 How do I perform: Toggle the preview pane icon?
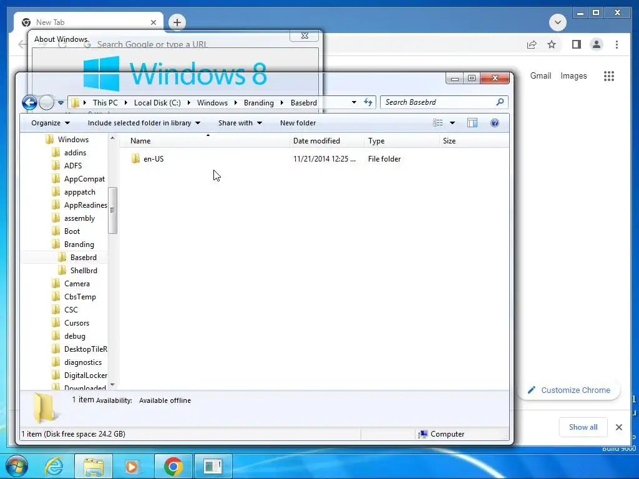tap(472, 123)
